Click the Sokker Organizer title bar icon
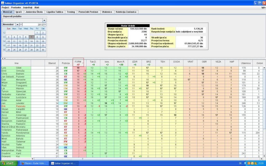The height and width of the screenshot is (166, 266). pos(2,3)
